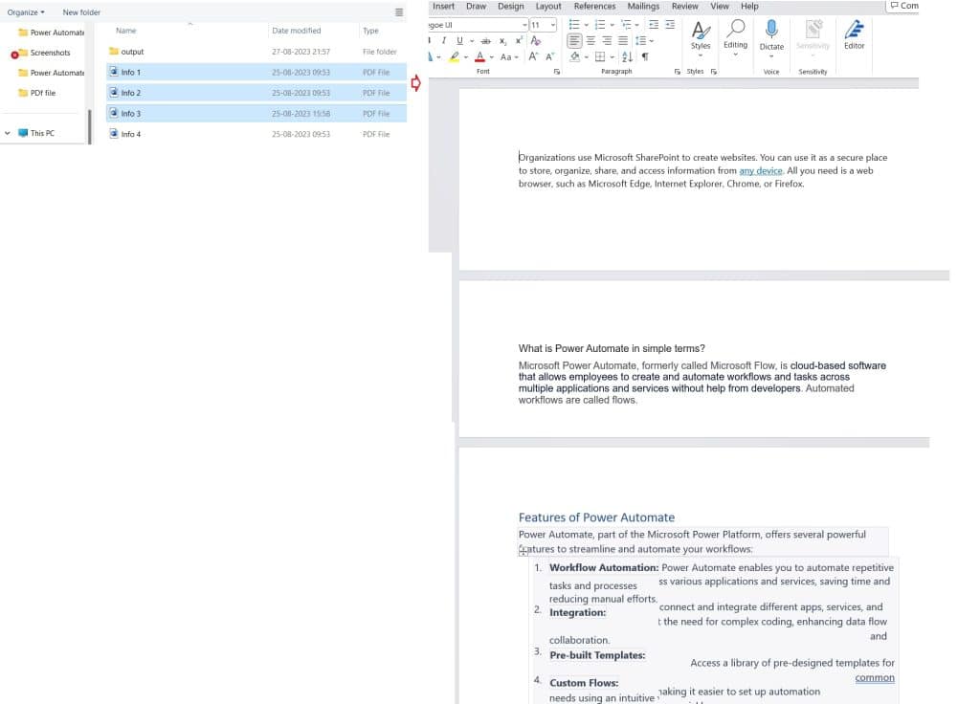
Task: Expand numbering library dropdown arrow
Action: pyautogui.click(x=612, y=25)
